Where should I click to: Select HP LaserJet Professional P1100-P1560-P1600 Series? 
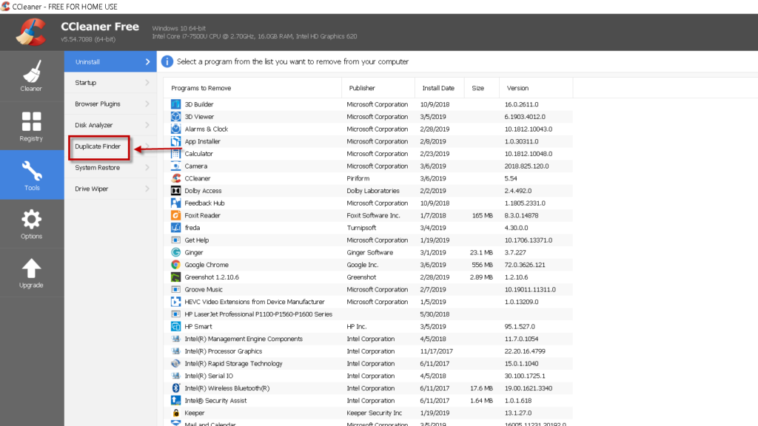coord(369,314)
